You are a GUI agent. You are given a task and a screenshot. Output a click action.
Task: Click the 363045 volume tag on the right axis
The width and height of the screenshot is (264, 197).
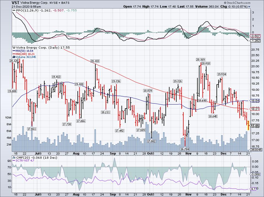pos(256,150)
